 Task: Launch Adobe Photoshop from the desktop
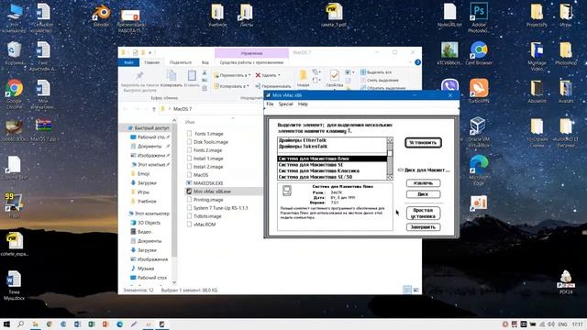click(x=479, y=16)
